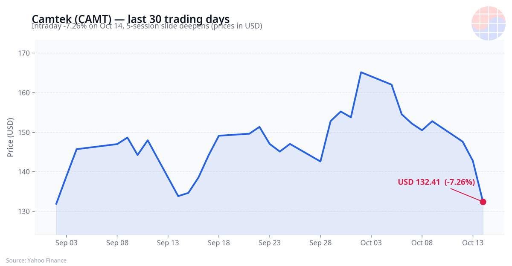Image resolution: width=512 pixels, height=266 pixels.
Task: Click the Sep 03 axis label
Action: pos(67,243)
